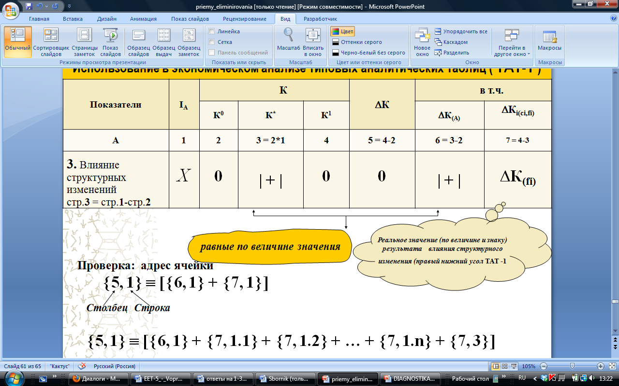Click the Redo arrow icon
Viewport: 619px width, 386px height.
pyautogui.click(x=56, y=6)
